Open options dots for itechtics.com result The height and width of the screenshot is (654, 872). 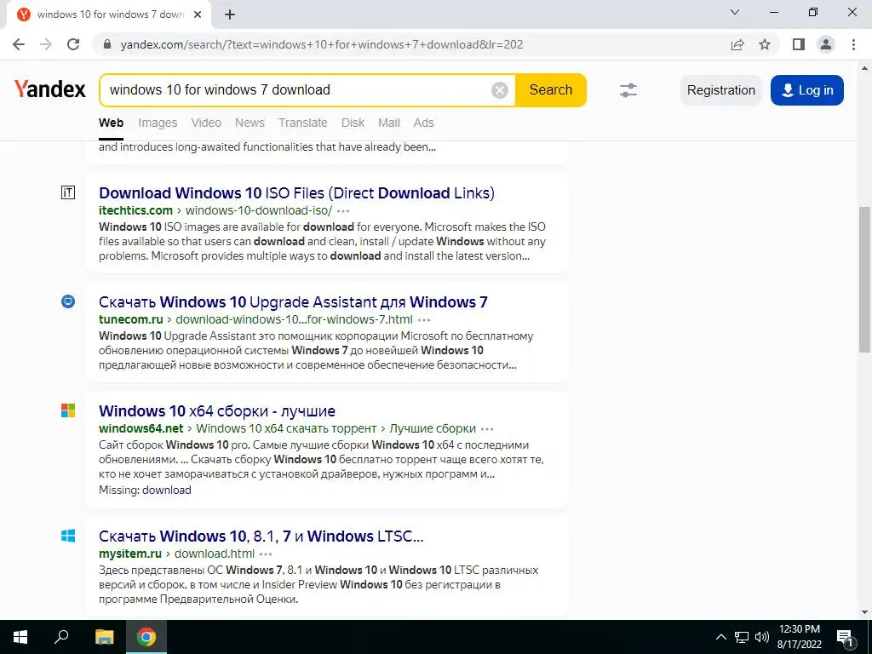343,211
